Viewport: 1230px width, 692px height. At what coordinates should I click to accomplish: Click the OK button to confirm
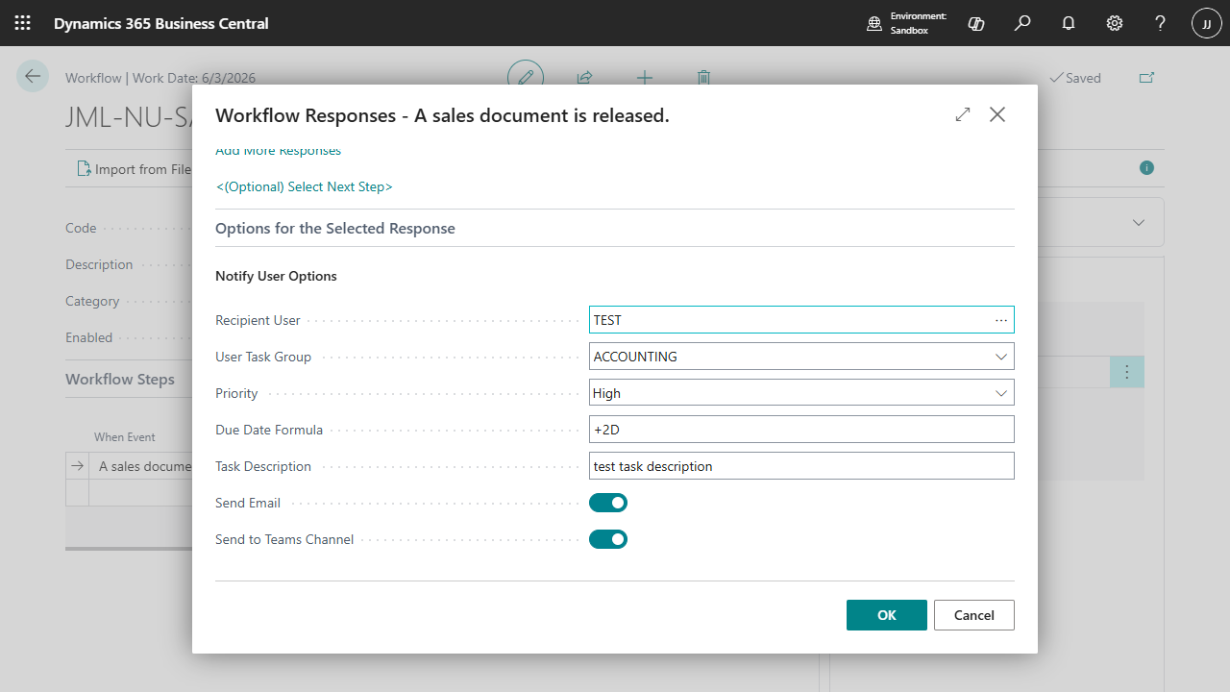tap(886, 614)
